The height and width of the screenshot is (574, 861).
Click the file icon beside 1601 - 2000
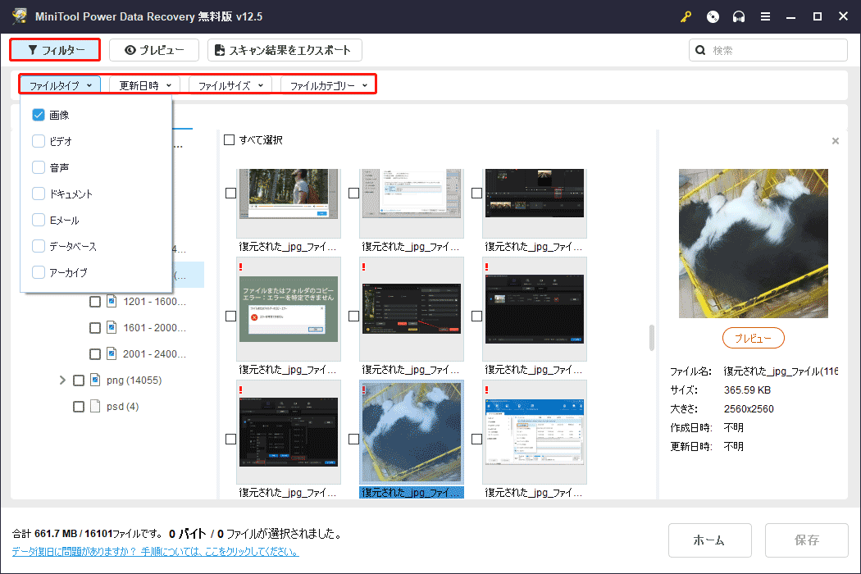[112, 327]
